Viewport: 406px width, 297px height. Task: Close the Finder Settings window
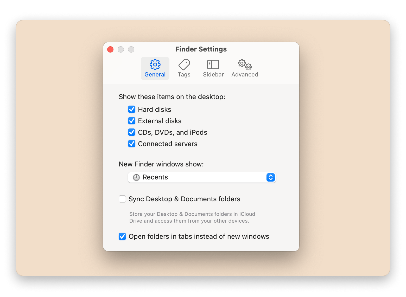(x=110, y=49)
